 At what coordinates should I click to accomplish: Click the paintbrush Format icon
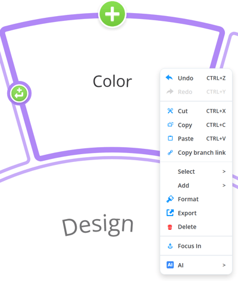170,199
